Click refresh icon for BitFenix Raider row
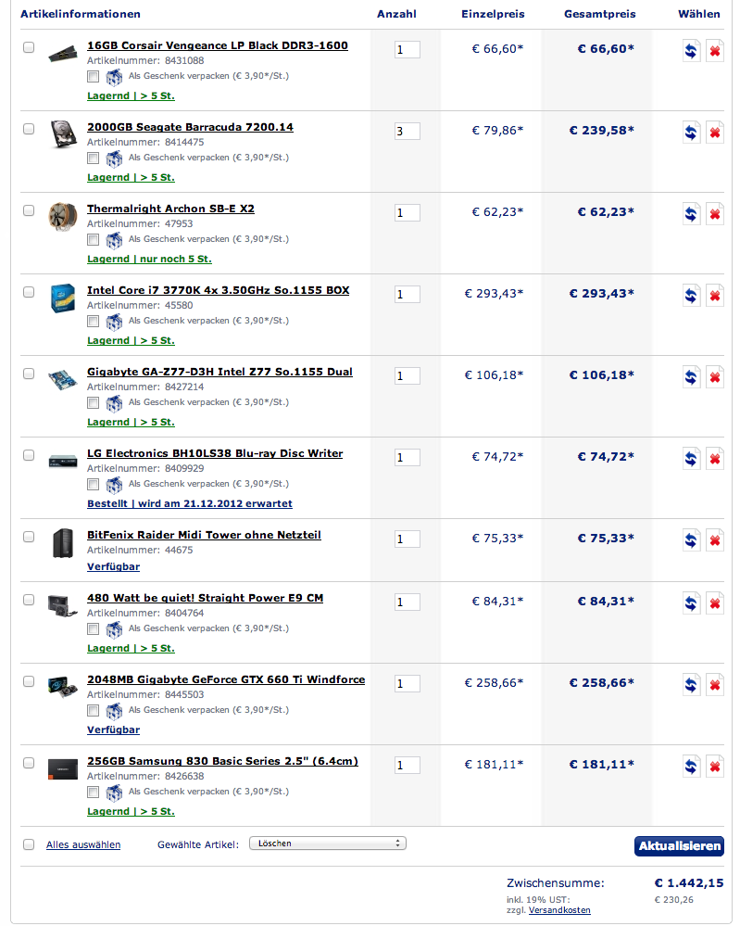This screenshot has width=740, height=926. coord(691,539)
